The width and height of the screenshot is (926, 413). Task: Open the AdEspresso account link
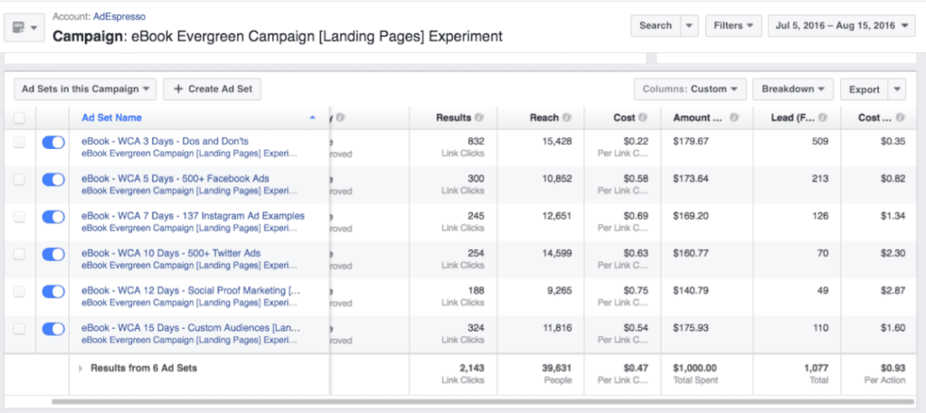click(x=118, y=17)
